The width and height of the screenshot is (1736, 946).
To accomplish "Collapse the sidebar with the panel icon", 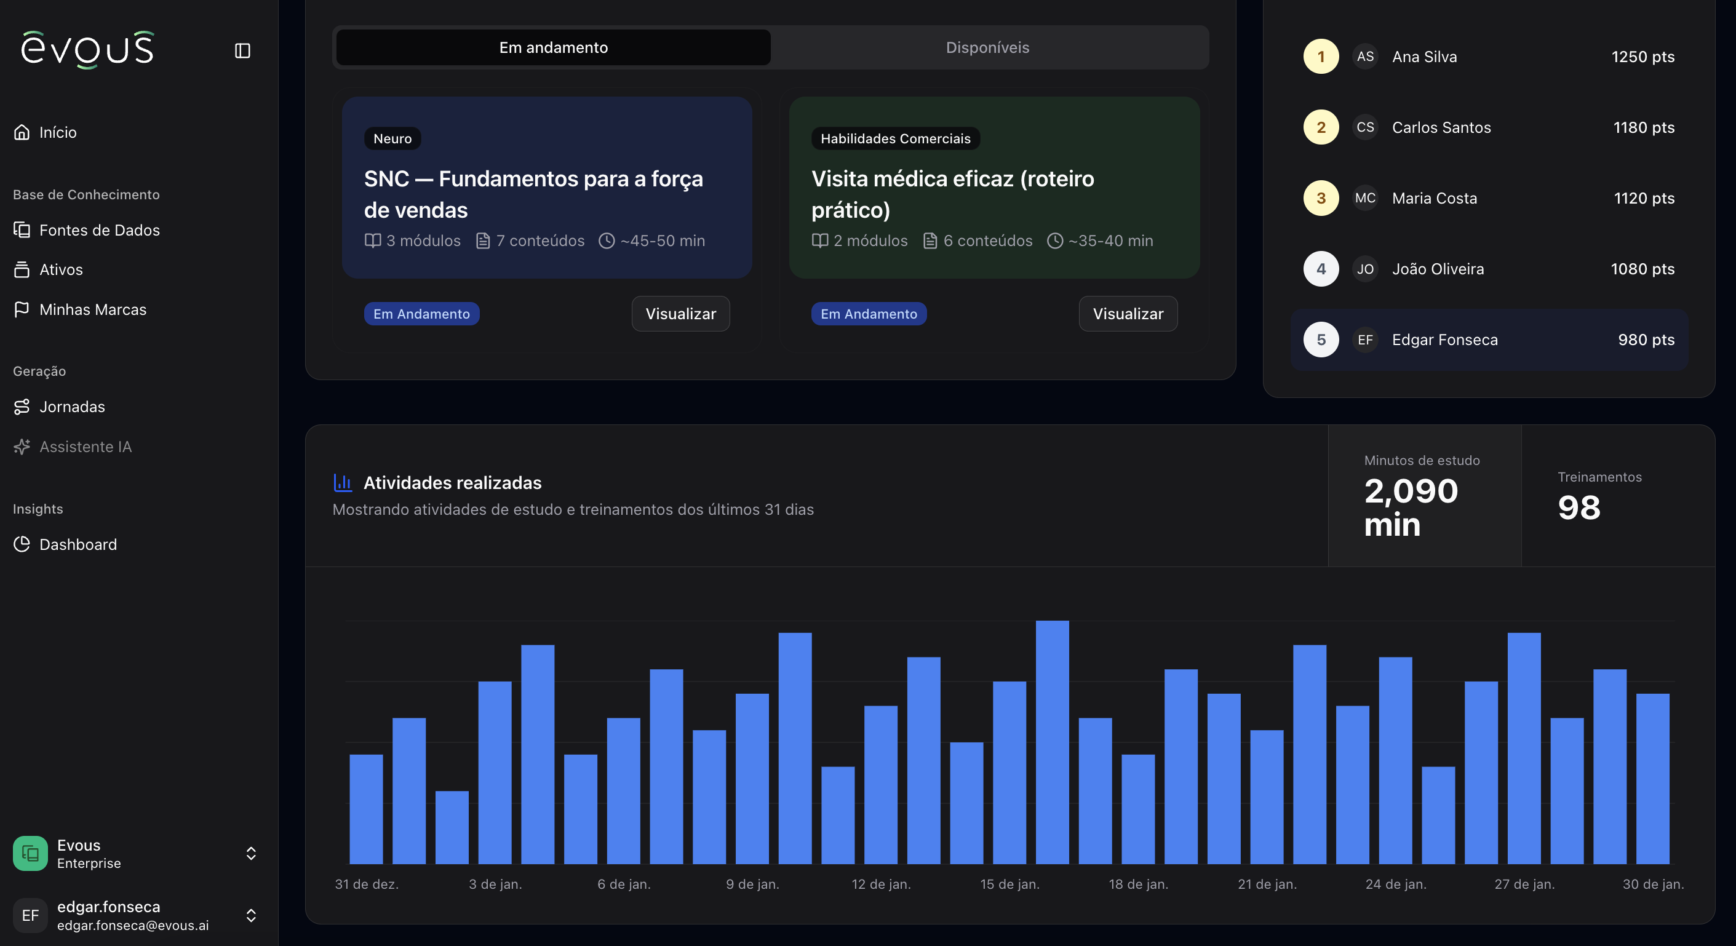I will pyautogui.click(x=242, y=50).
